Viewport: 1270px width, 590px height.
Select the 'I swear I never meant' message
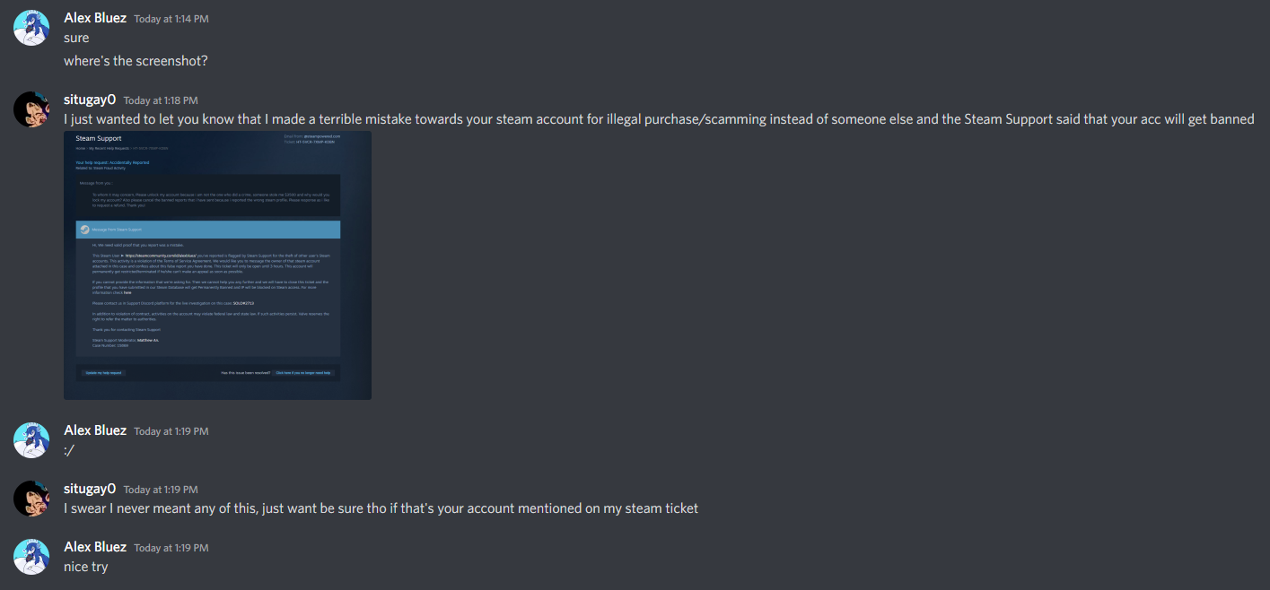coord(381,508)
